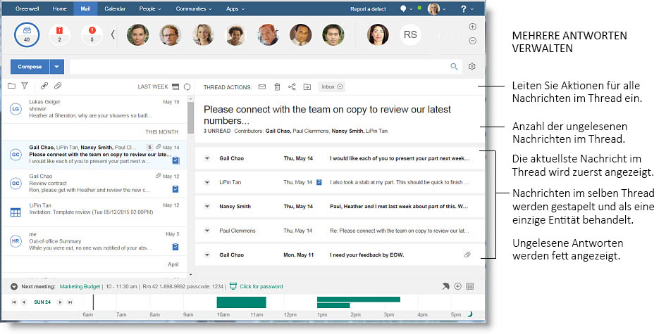
Task: Open the red alert counter showing 5
Action: (92, 34)
